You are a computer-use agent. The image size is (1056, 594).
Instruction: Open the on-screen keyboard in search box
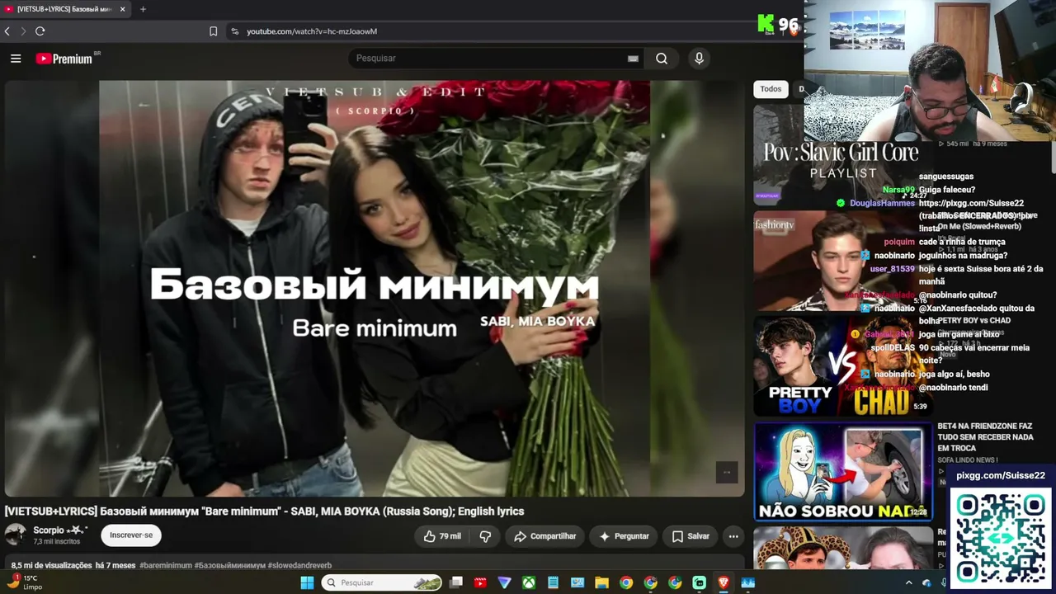[633, 59]
